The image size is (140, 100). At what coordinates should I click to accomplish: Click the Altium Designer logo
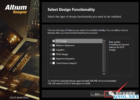tap(16, 9)
